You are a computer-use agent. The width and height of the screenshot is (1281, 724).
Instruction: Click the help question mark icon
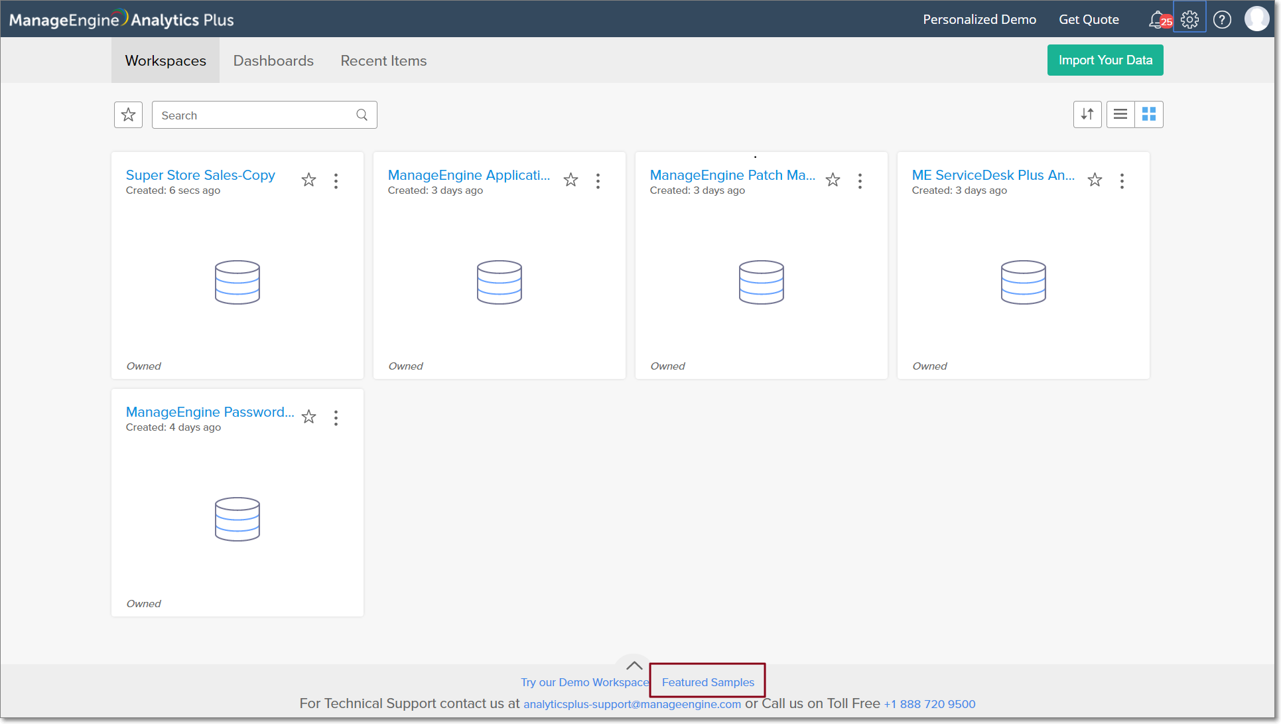click(1222, 19)
